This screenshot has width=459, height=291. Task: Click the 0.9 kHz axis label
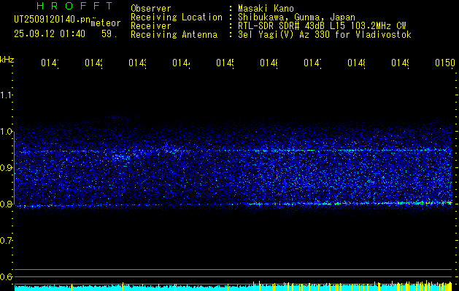point(7,167)
